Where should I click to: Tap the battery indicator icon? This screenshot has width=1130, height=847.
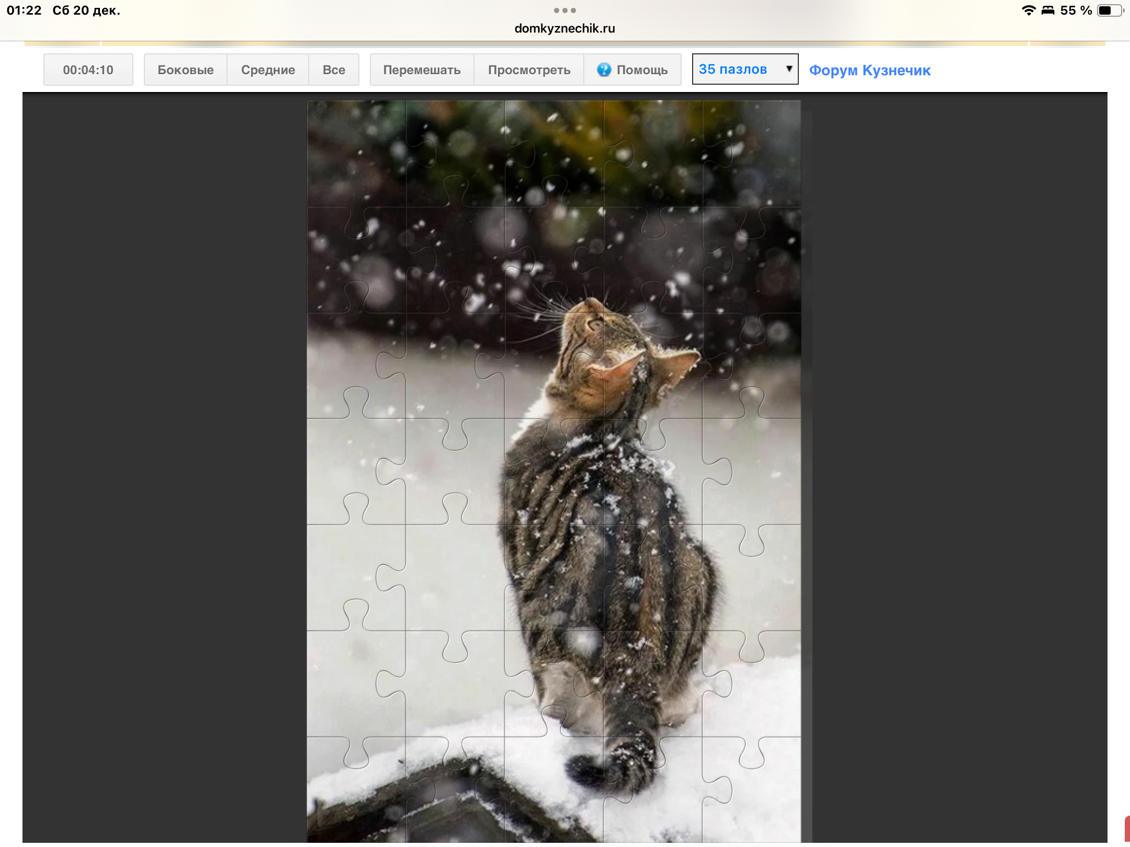point(1110,10)
